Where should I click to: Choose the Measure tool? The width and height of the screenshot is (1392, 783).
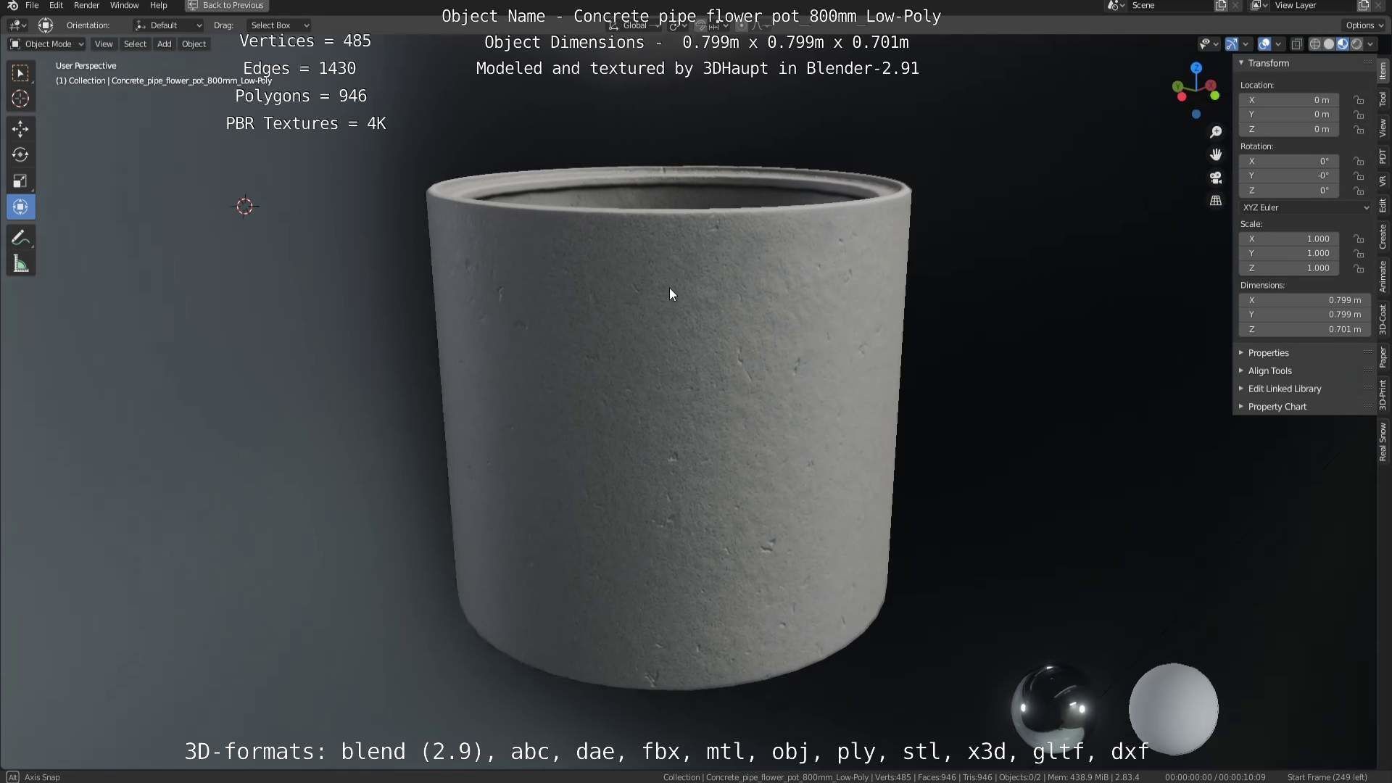click(20, 265)
